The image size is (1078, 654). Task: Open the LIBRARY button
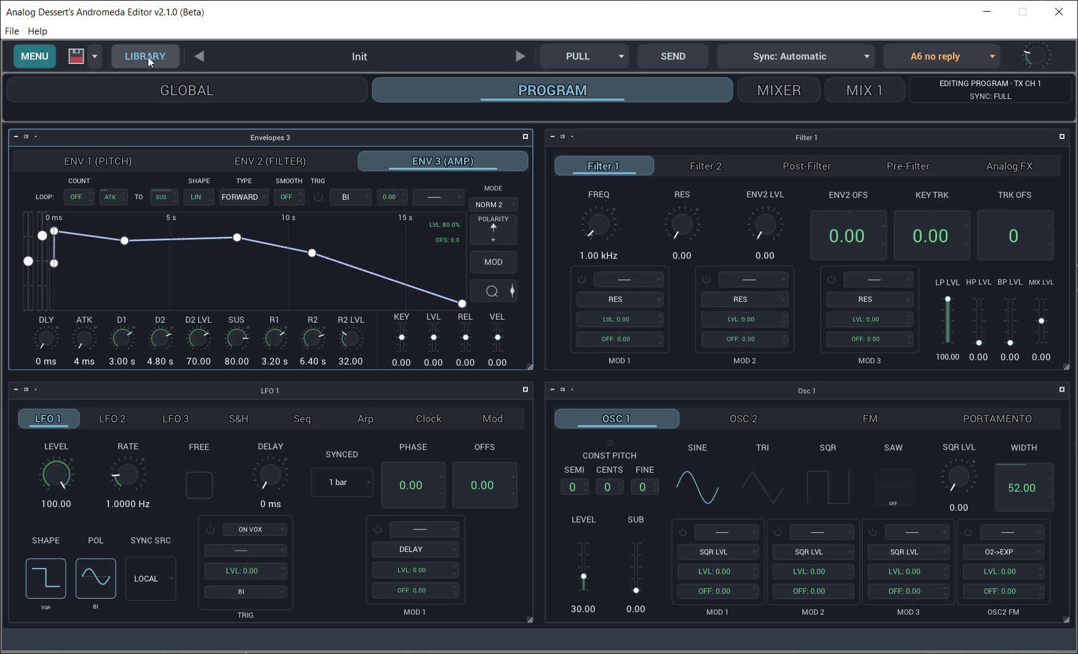click(x=145, y=56)
